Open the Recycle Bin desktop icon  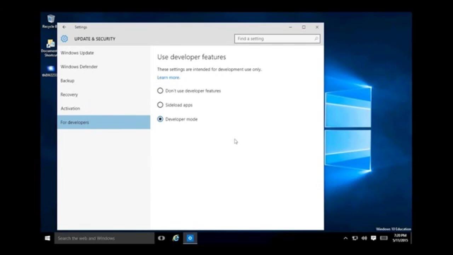(50, 21)
